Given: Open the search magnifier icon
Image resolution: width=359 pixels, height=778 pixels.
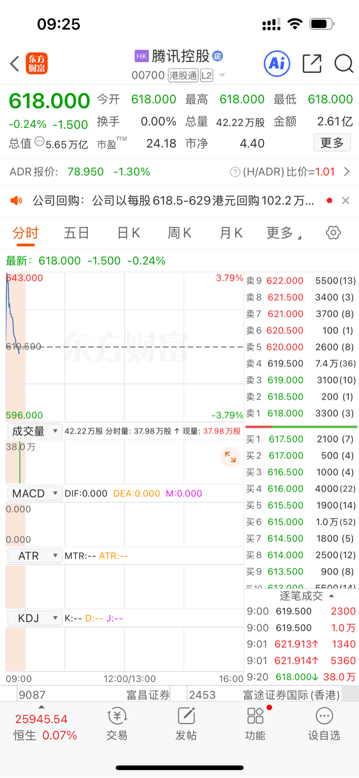Looking at the screenshot, I should click(344, 63).
